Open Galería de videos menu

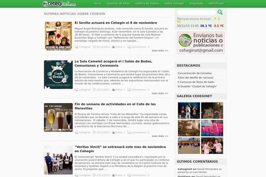pos(147,4)
